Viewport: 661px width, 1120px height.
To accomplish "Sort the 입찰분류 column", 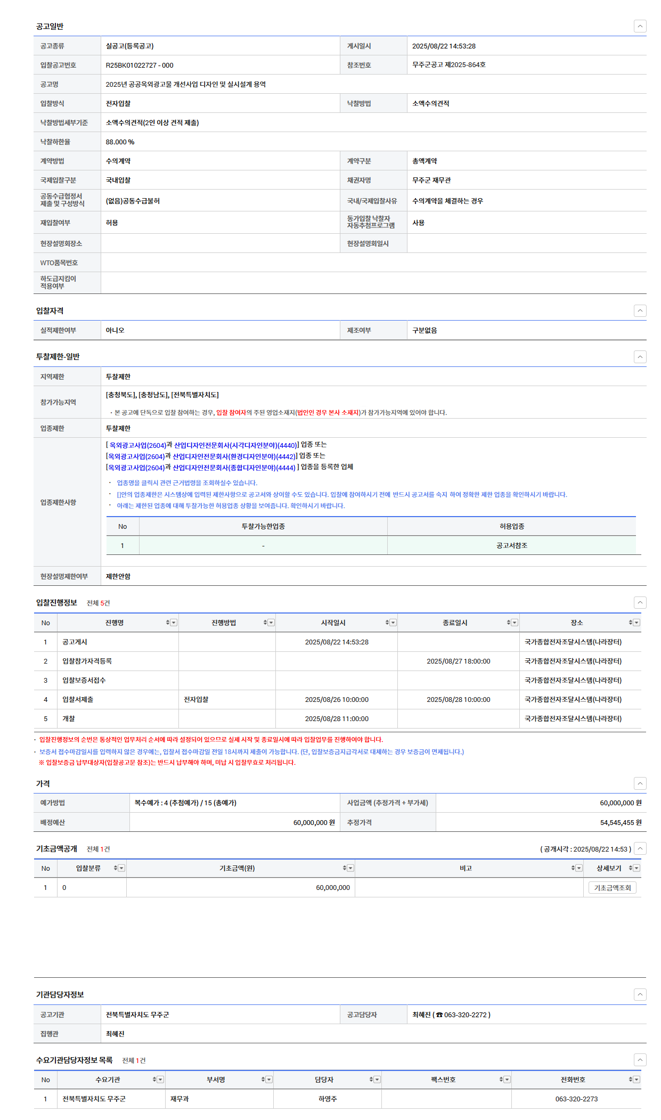I will click(x=115, y=868).
